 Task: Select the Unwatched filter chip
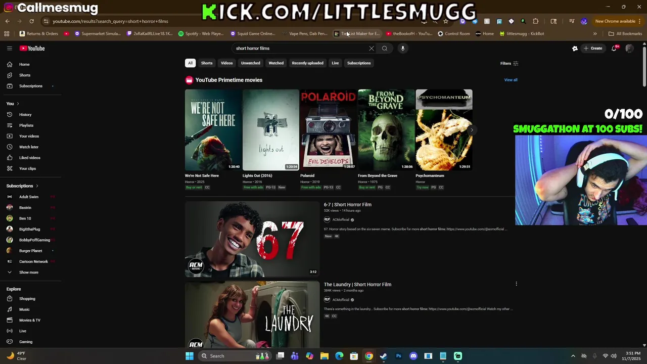pyautogui.click(x=250, y=63)
